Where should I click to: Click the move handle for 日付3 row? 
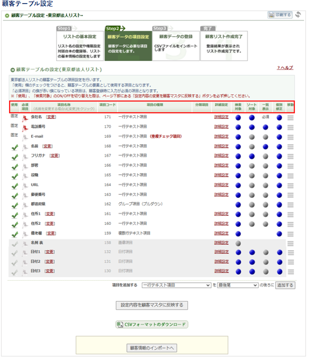[x=290, y=272]
